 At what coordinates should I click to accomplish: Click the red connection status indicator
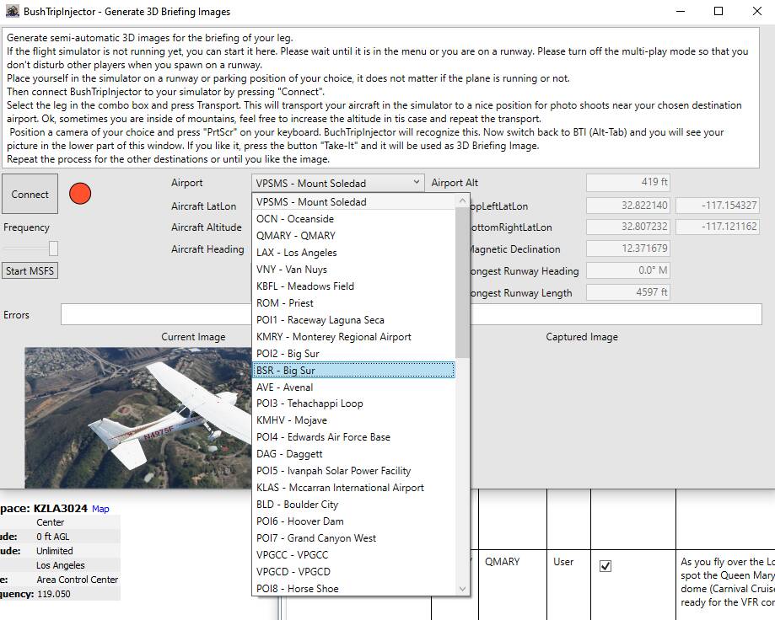(80, 194)
